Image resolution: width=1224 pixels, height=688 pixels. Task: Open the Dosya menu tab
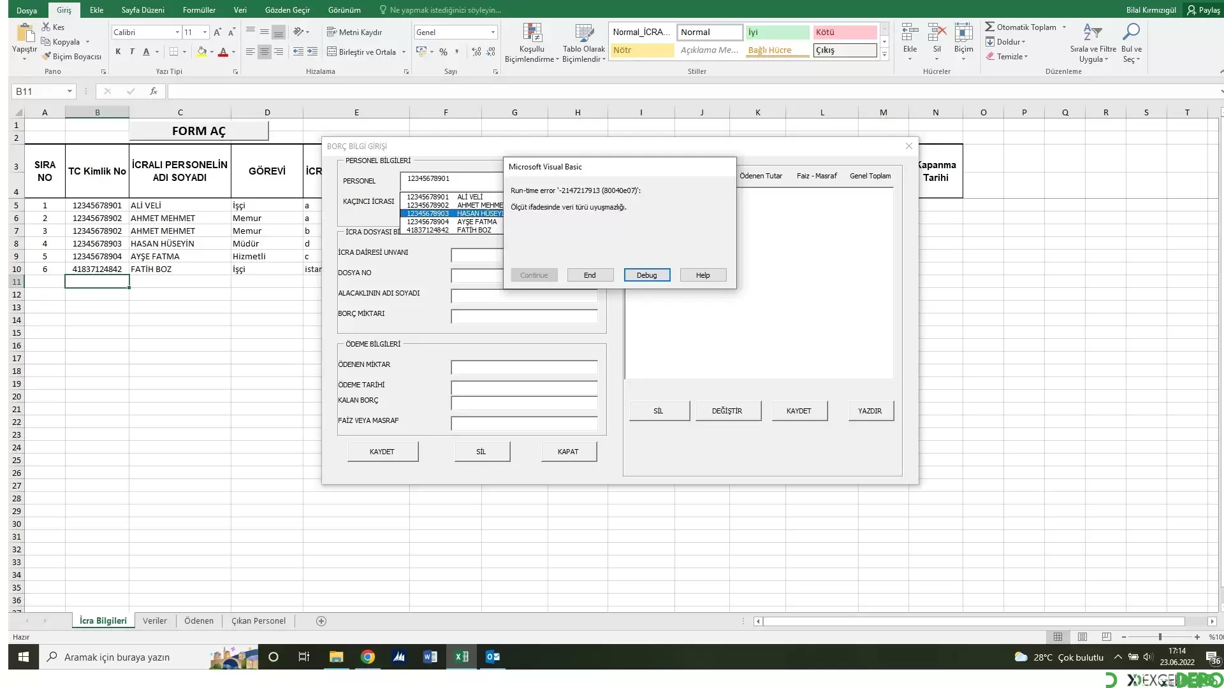pyautogui.click(x=27, y=10)
